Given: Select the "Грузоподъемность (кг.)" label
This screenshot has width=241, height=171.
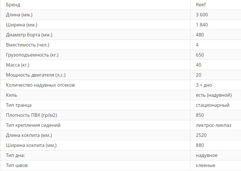Looking at the screenshot, I should tap(32, 55).
